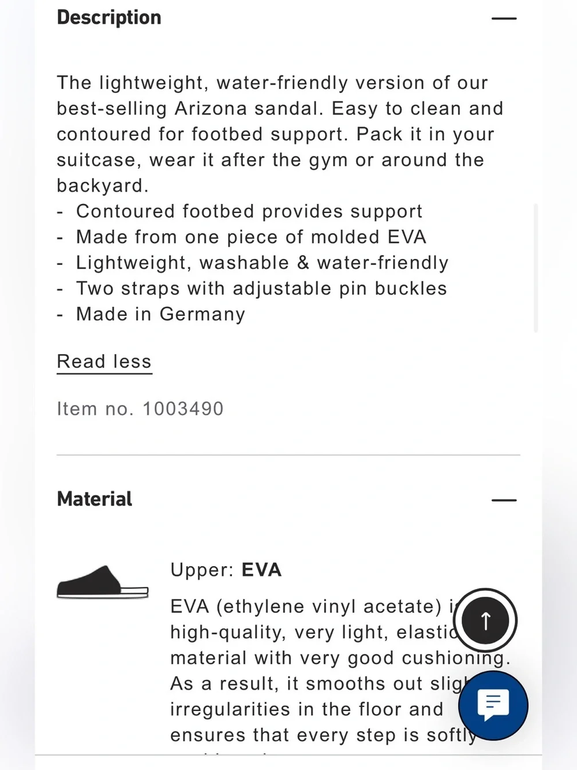This screenshot has height=770, width=577.
Task: Select the Read less link
Action: pyautogui.click(x=104, y=362)
